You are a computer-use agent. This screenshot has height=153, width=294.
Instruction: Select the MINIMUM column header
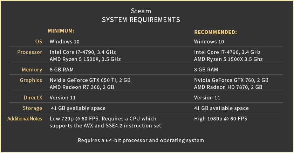tap(61, 30)
